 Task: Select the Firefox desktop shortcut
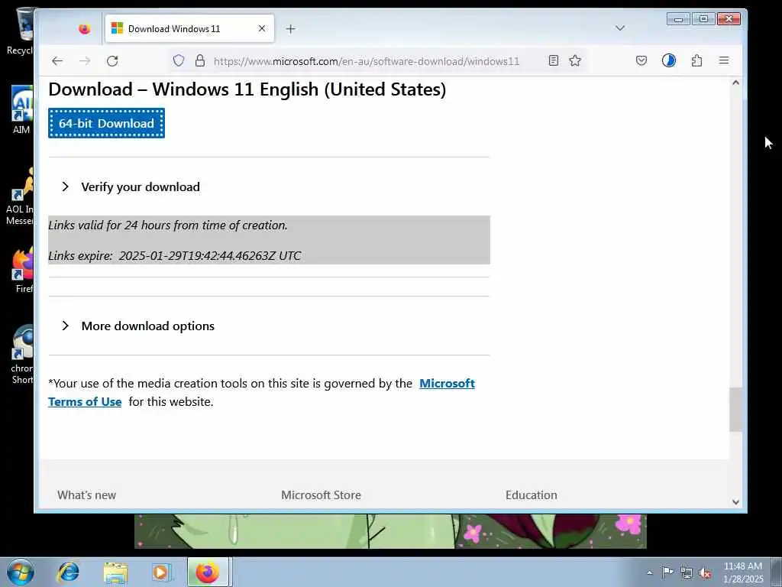pos(21,270)
